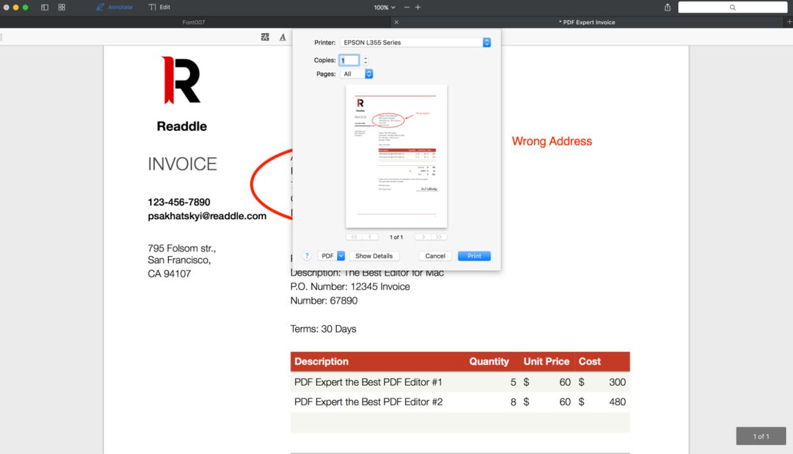Screen dimensions: 793x454
Task: Switch to Annotate mode
Action: pyautogui.click(x=115, y=7)
